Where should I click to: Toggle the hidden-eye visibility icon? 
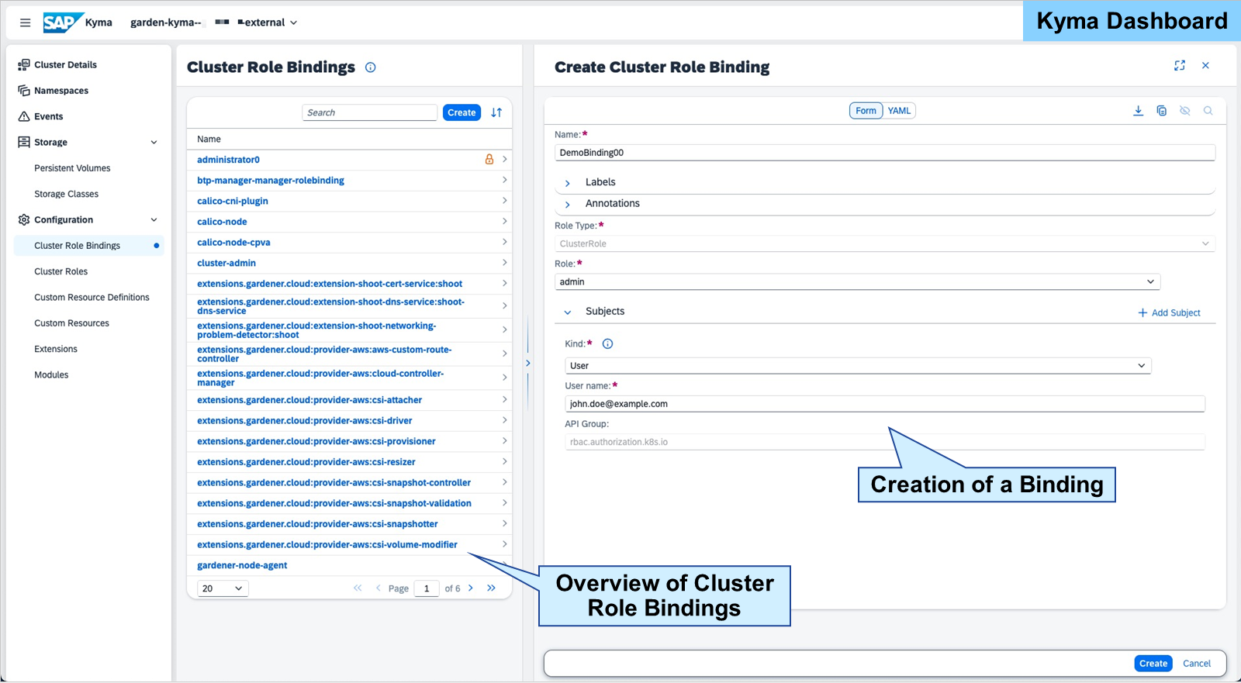click(1184, 111)
